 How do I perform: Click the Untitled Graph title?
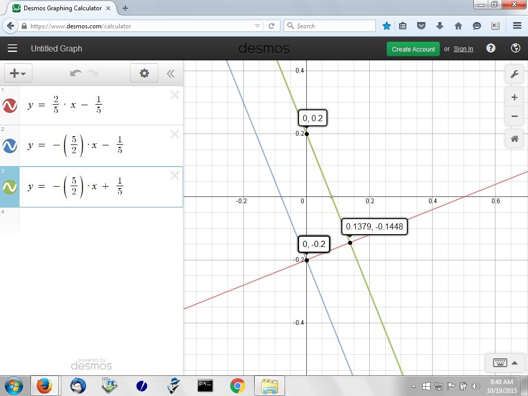(x=57, y=49)
